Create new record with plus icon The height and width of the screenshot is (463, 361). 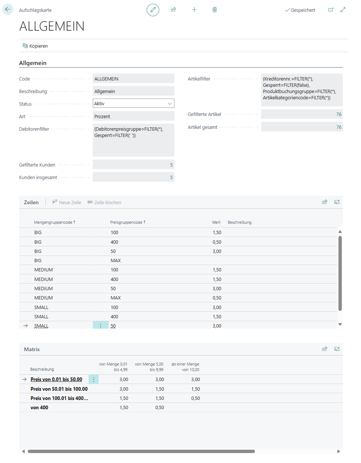tap(194, 10)
